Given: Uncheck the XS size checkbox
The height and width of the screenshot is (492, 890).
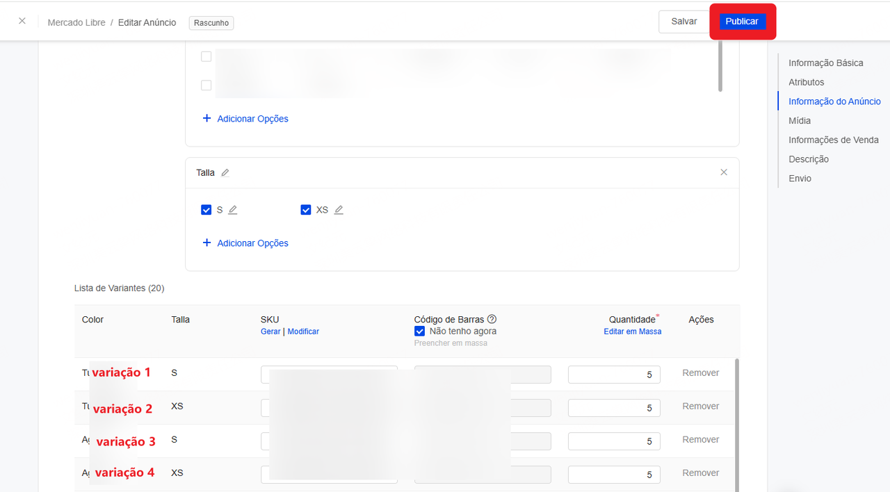Looking at the screenshot, I should pos(306,210).
